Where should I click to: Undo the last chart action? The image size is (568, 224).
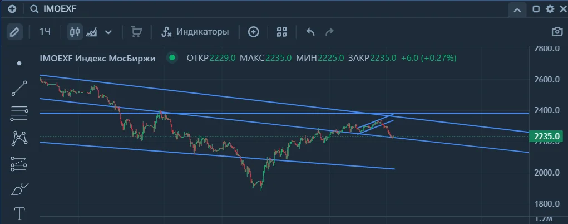pyautogui.click(x=310, y=32)
